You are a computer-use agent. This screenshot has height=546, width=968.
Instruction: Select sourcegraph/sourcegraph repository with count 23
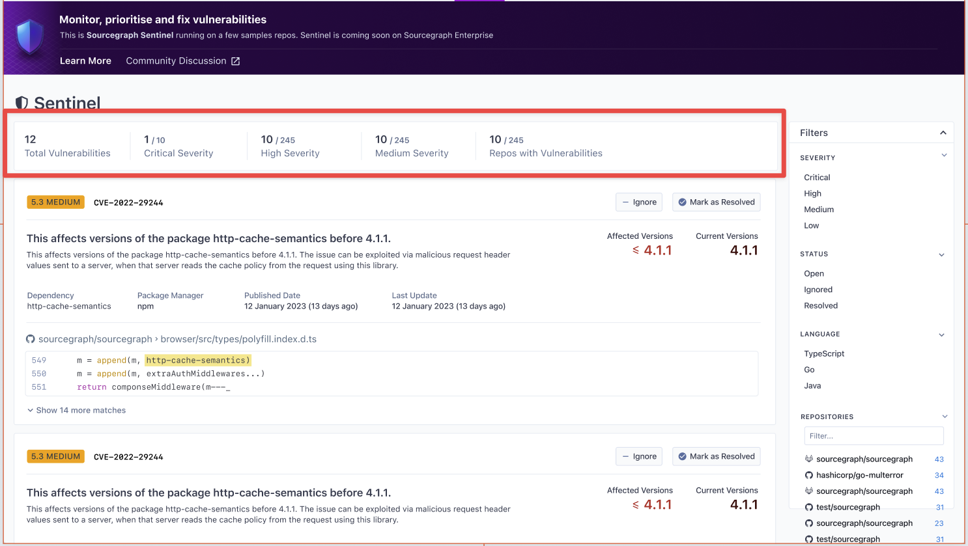point(864,523)
